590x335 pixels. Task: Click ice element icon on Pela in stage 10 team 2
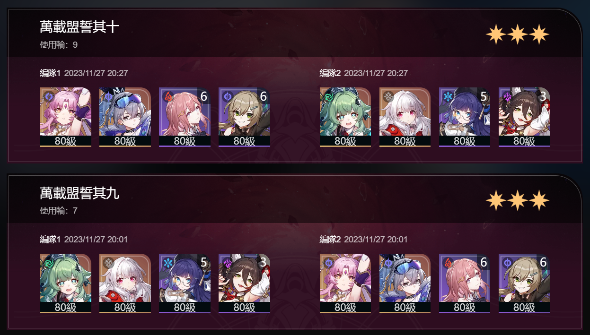[x=448, y=96]
